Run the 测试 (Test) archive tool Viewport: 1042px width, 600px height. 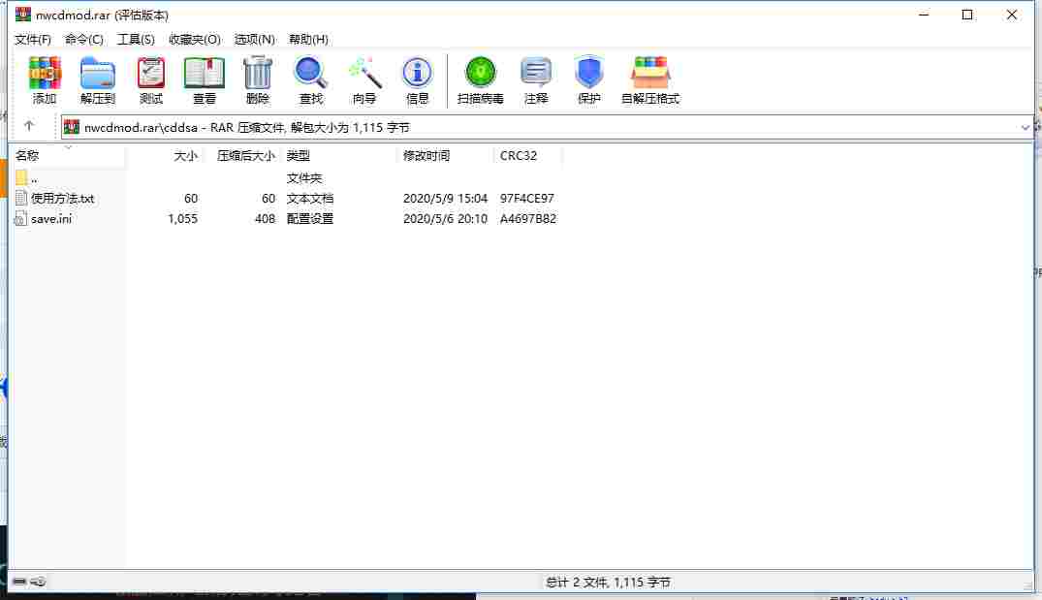click(x=151, y=73)
